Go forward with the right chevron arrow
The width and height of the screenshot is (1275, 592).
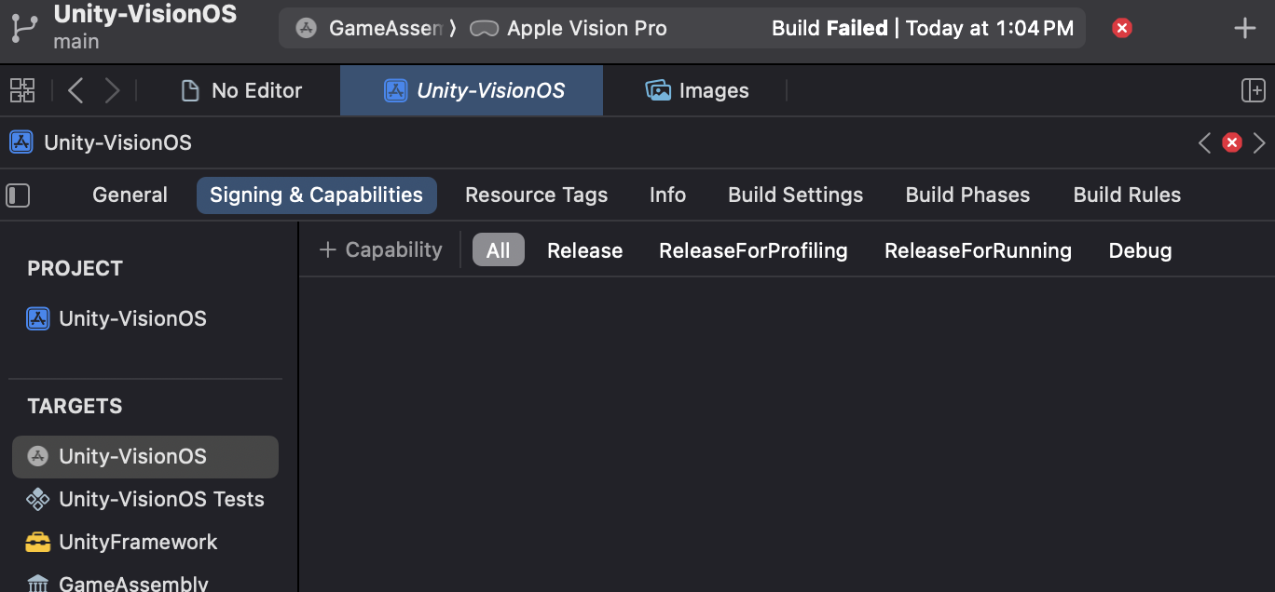[112, 90]
